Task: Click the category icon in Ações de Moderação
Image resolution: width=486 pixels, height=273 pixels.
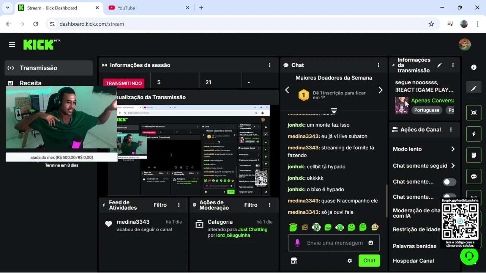Action: click(x=199, y=224)
